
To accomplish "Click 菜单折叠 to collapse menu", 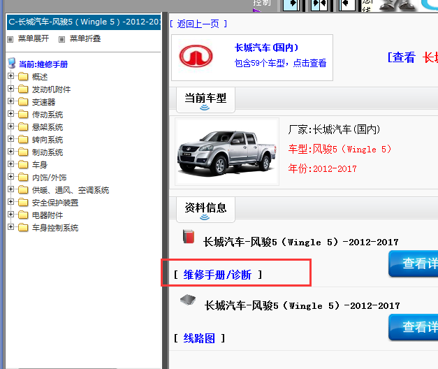I will [85, 38].
